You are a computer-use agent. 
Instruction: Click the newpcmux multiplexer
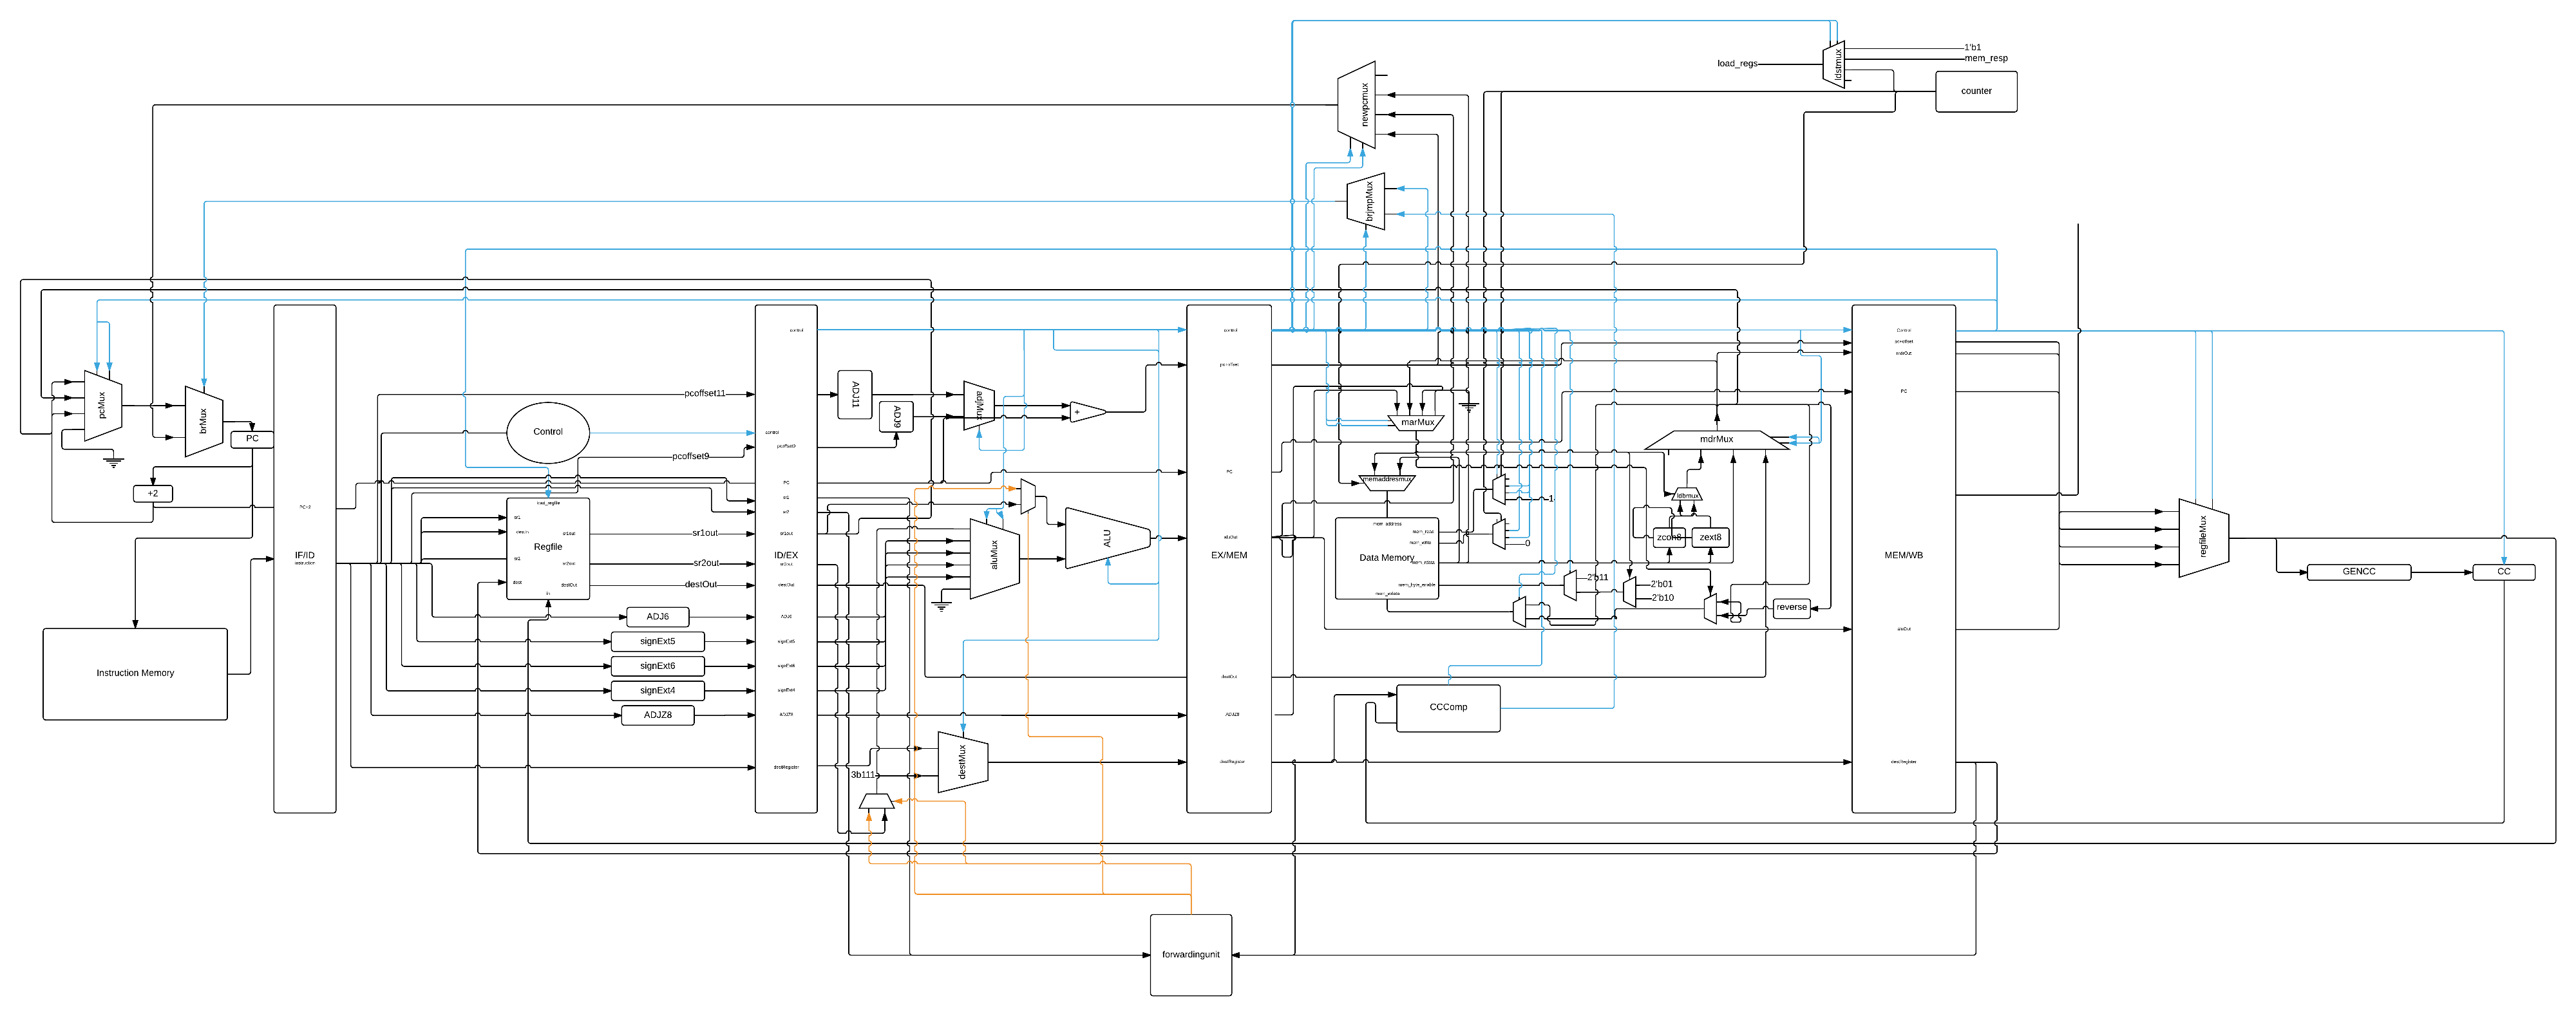click(1357, 105)
